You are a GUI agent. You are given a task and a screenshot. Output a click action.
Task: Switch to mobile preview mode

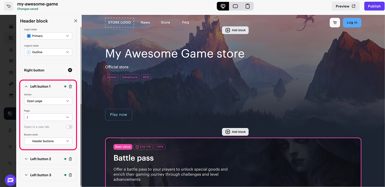247,6
